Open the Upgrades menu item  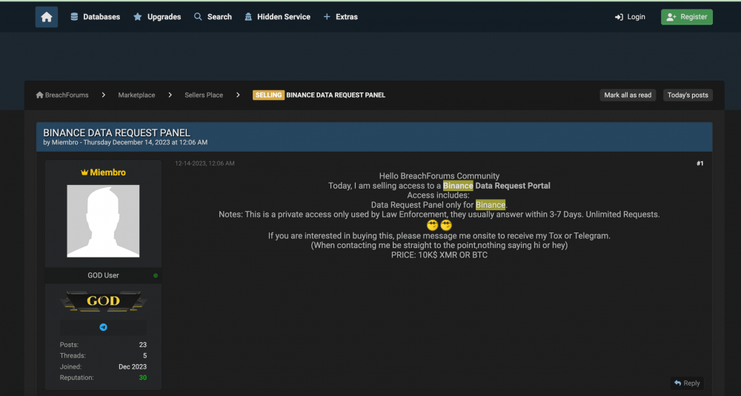coord(157,17)
